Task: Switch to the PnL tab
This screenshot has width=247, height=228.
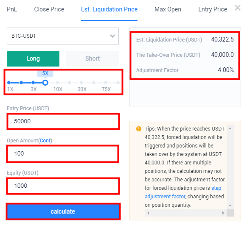Action: coord(12,9)
